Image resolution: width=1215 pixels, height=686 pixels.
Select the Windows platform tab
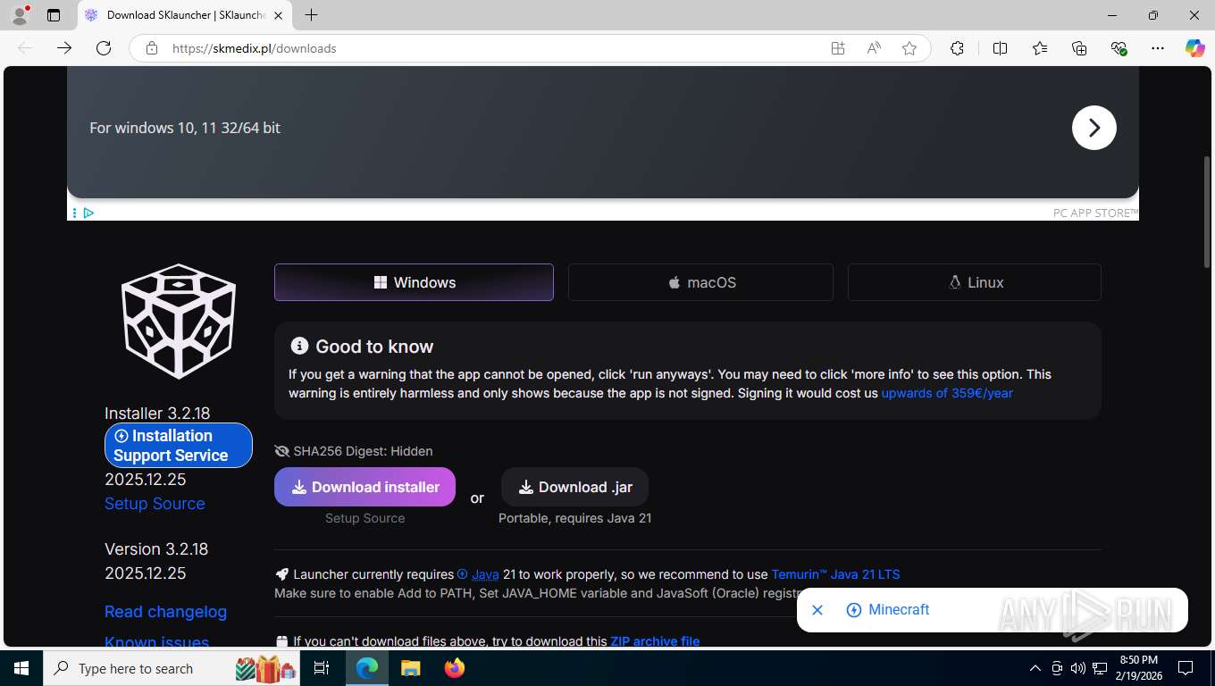[414, 282]
